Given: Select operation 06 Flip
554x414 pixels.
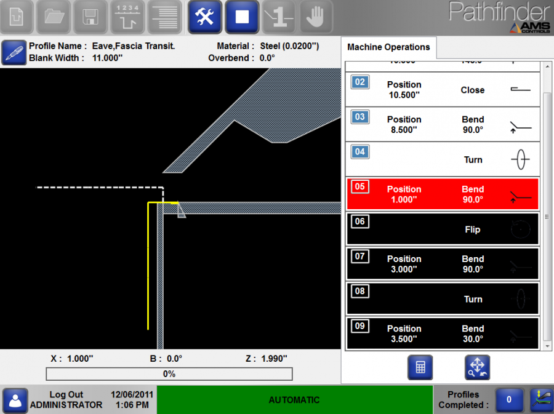Looking at the screenshot, I should [443, 229].
